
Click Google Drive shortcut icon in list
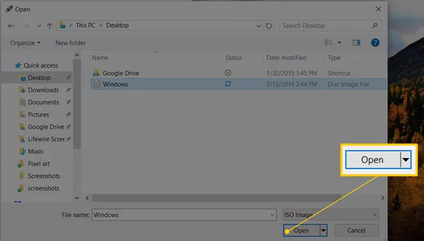click(x=97, y=73)
